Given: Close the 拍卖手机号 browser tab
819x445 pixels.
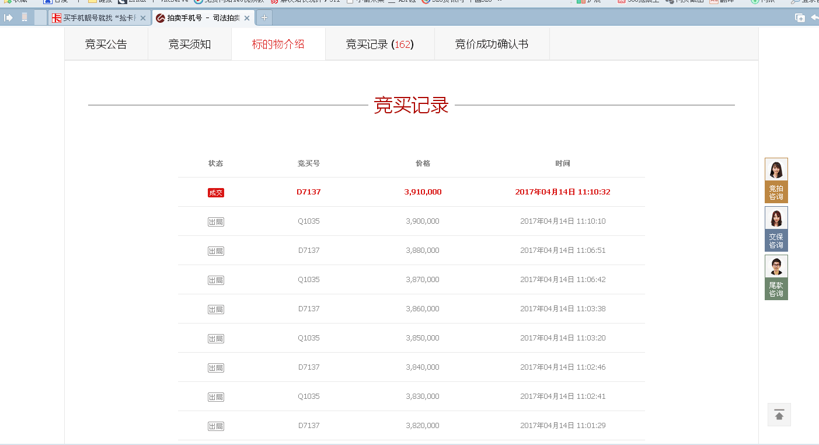Looking at the screenshot, I should point(247,18).
